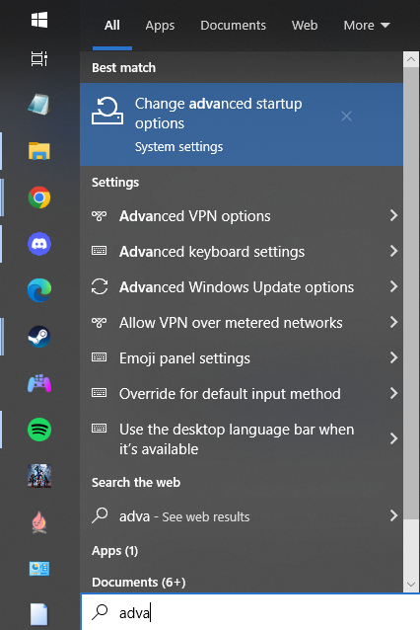Click keyboard icon beside Use the desktop language bar
Viewport: 420px width, 630px height.
99,429
